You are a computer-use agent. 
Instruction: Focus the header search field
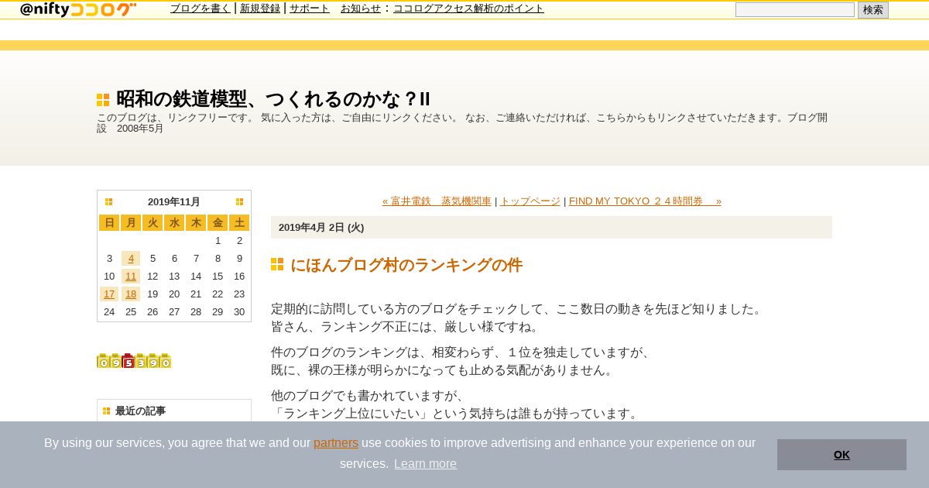pos(795,10)
